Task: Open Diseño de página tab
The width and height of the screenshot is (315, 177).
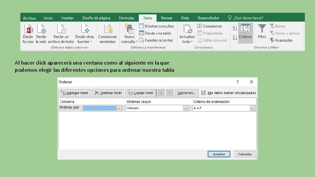Action: point(96,18)
